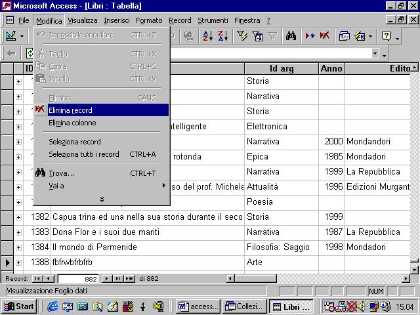The image size is (420, 315).
Task: Choose Trova... in Modifica menu
Action: coord(102,173)
